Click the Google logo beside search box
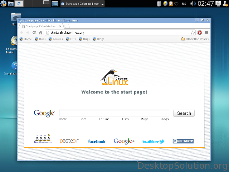Screen dimensions: 229x172 44,113
